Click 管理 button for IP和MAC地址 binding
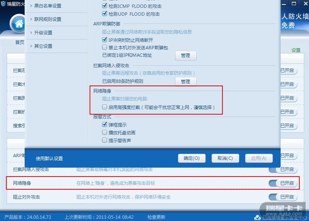The width and height of the screenshot is (309, 221). tap(185, 56)
